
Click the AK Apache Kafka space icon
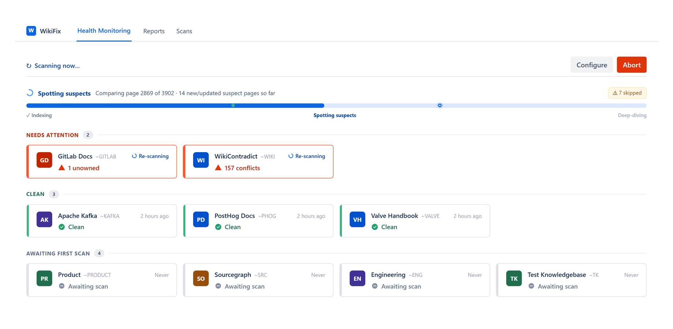tap(44, 220)
